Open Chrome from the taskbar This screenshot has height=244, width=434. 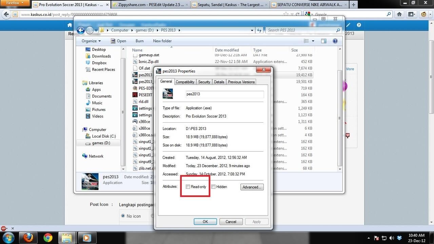48,238
